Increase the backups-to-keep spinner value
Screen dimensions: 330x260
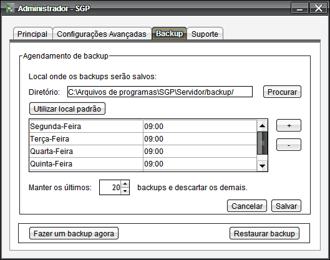(x=125, y=184)
